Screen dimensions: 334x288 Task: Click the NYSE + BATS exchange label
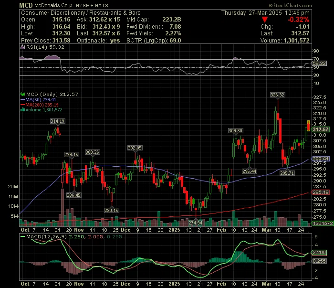point(92,6)
